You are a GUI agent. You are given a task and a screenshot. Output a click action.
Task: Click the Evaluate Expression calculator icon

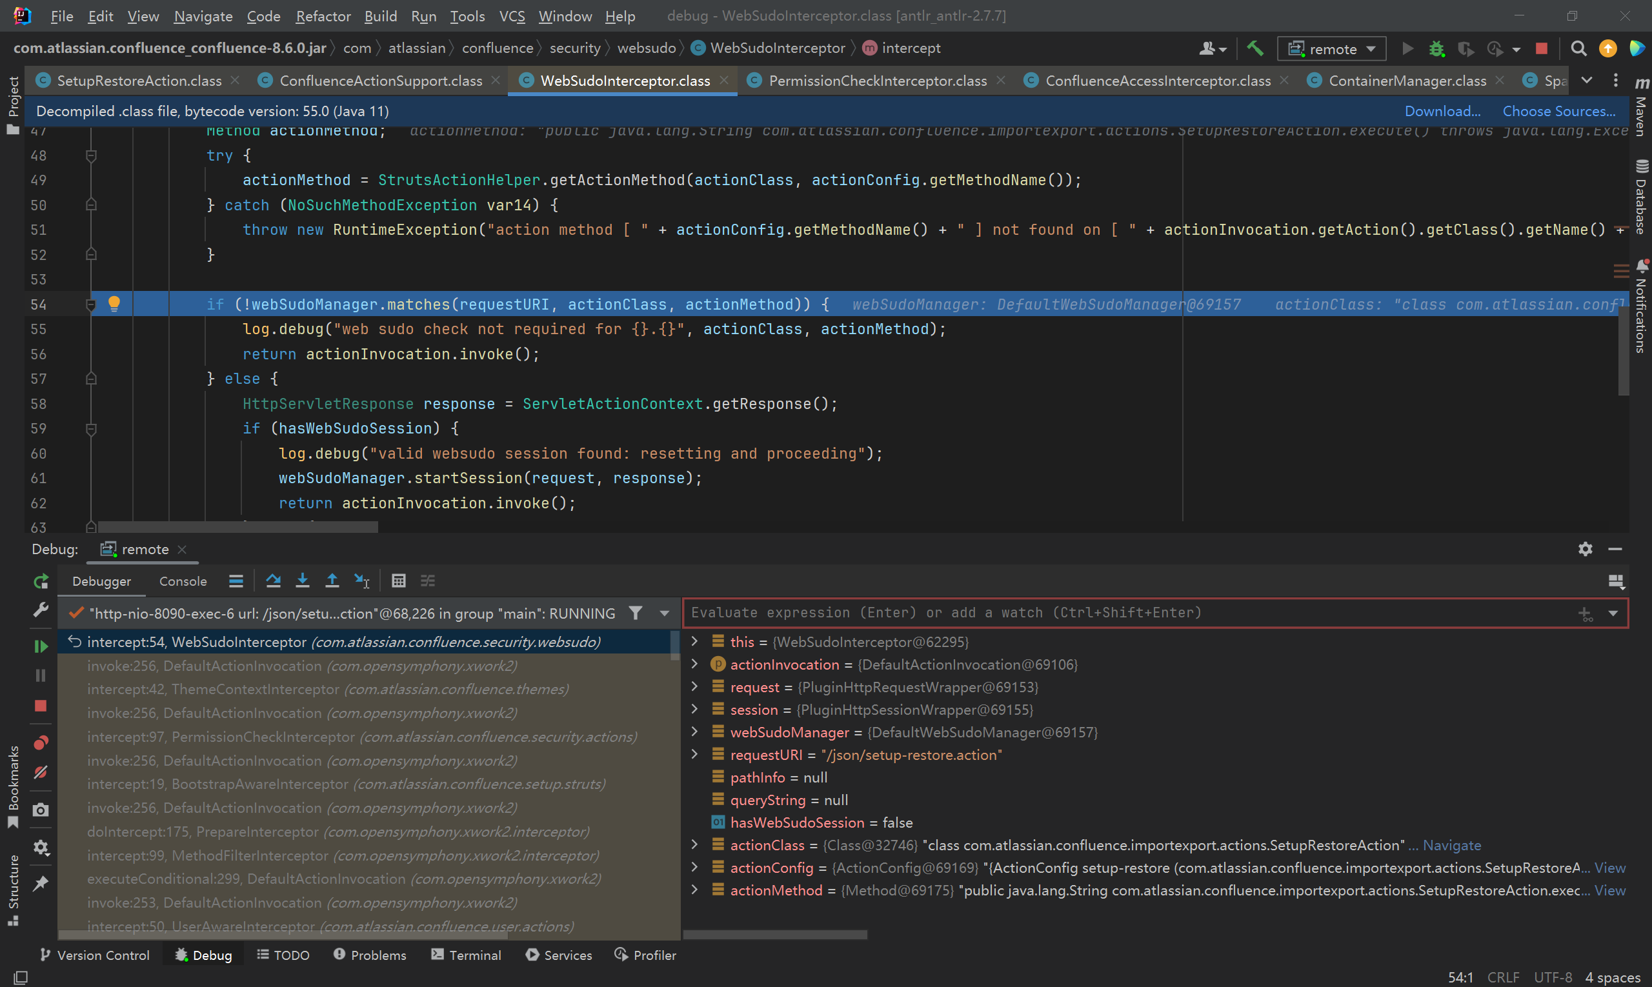pyautogui.click(x=398, y=581)
